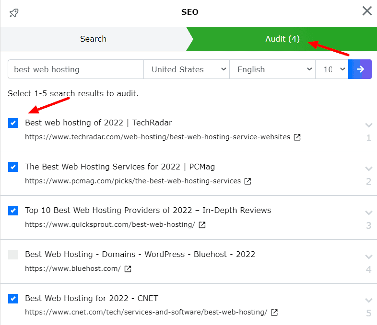Screen dimensions: 377x325
Task: Open the United States country dropdown
Action: pyautogui.click(x=187, y=69)
